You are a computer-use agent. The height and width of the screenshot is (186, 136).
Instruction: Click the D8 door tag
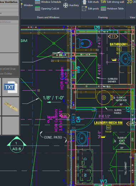pos(97,28)
